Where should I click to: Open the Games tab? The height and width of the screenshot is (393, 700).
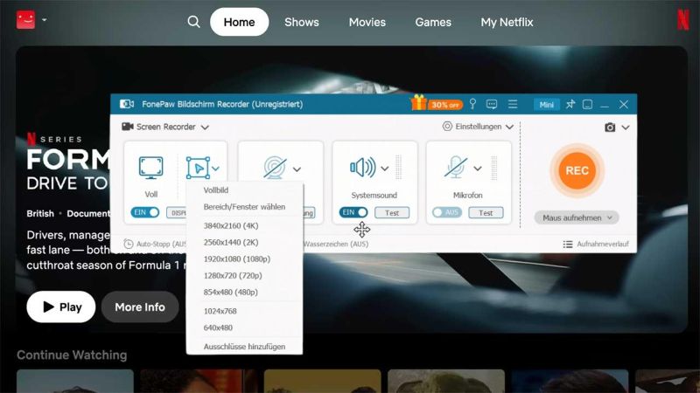(433, 22)
